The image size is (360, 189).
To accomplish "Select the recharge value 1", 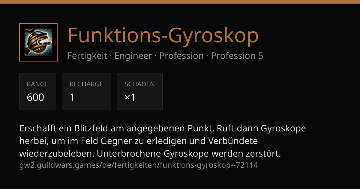I will pyautogui.click(x=72, y=97).
